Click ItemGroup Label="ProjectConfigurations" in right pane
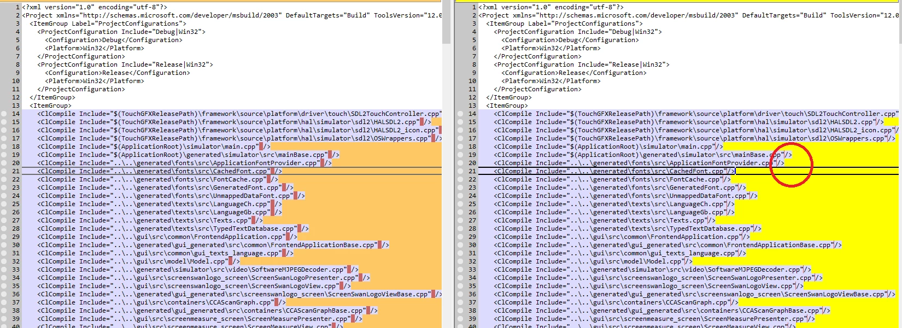The image size is (902, 328). click(564, 24)
